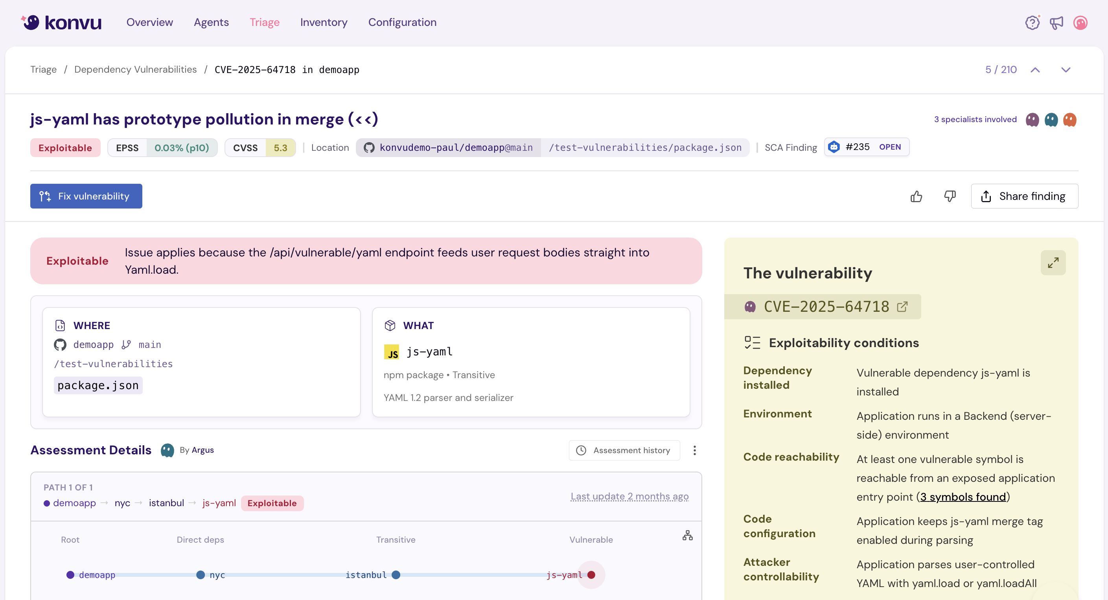The width and height of the screenshot is (1108, 600).
Task: Click the SCA finding bot icon for #235
Action: (834, 147)
